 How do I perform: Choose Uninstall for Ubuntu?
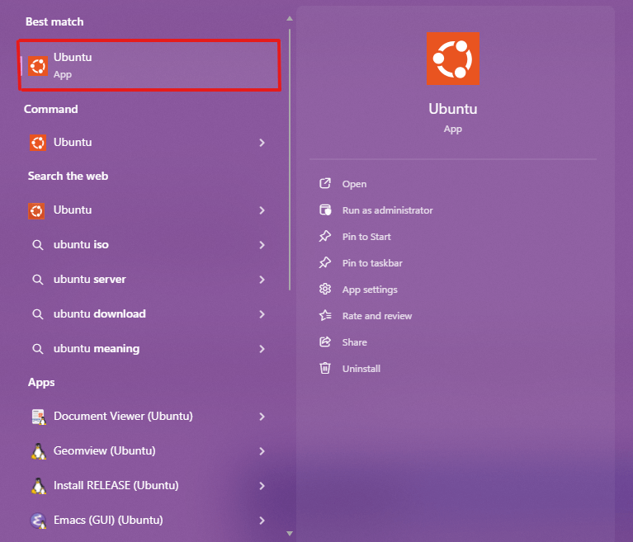tap(361, 369)
